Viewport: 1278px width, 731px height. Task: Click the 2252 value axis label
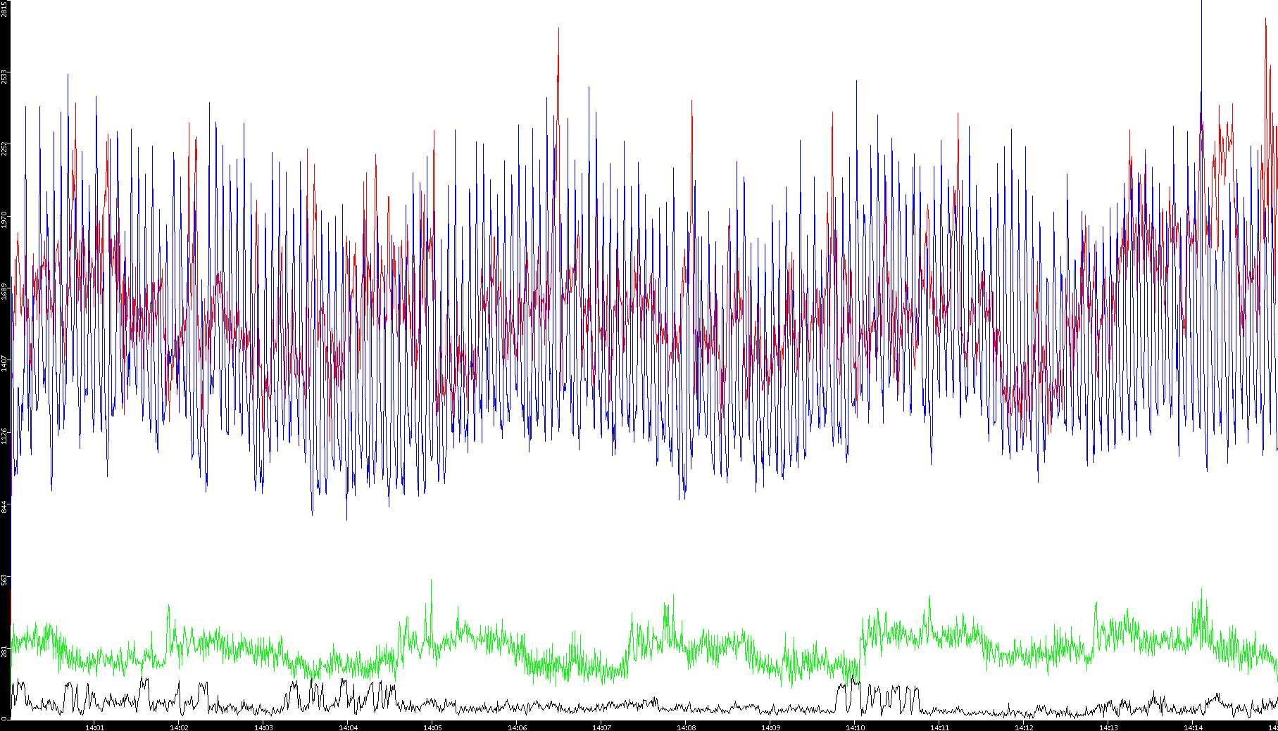click(4, 148)
